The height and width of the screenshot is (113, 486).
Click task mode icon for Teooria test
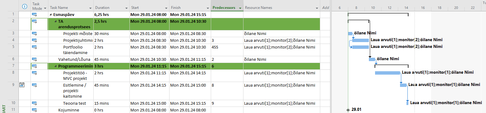coord(34,103)
